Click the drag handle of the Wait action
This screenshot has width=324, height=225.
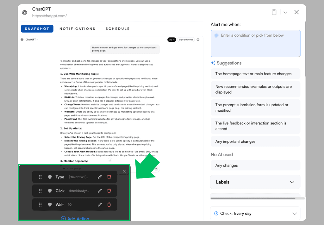click(40, 205)
